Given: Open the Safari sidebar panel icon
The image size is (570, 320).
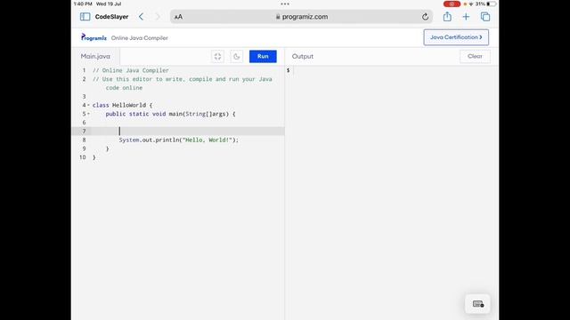Looking at the screenshot, I should tap(85, 17).
